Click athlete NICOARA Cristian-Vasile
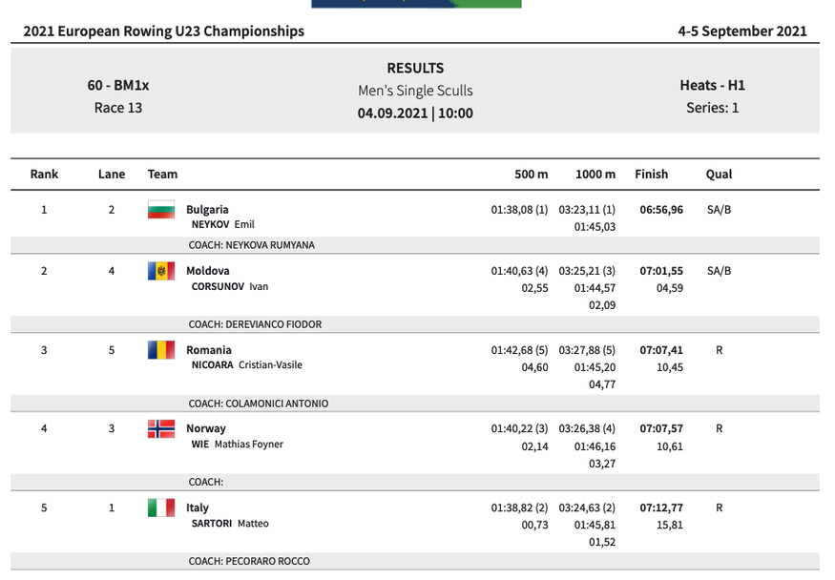 point(246,365)
